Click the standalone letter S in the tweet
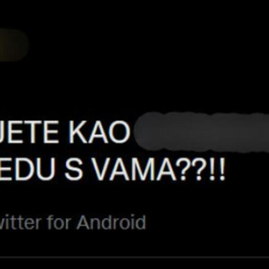This screenshot has width=269, height=269. click(x=74, y=169)
